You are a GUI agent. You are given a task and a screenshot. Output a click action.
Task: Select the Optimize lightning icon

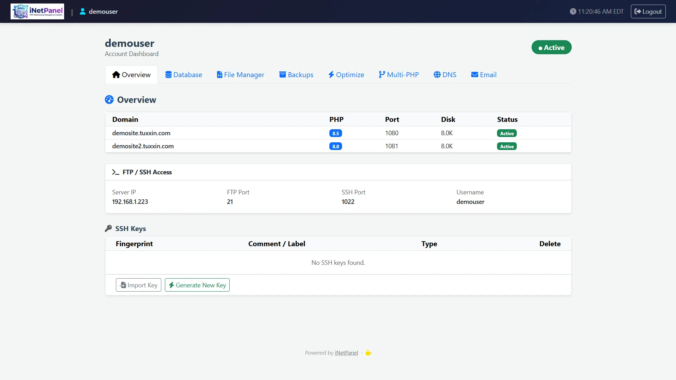coord(331,74)
